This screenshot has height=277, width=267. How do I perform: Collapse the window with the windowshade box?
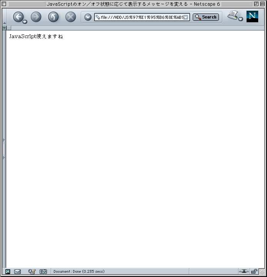point(262,4)
